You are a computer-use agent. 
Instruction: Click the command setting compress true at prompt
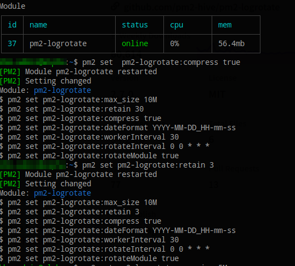(x=161, y=62)
